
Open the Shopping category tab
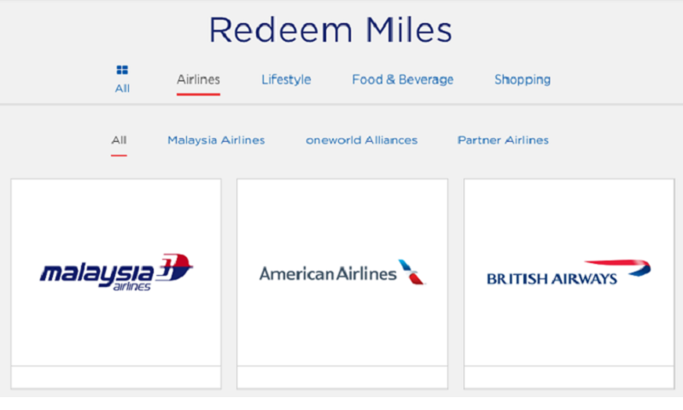click(522, 79)
